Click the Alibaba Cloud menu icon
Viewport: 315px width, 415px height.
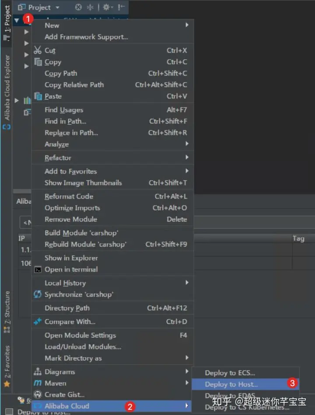pos(38,406)
